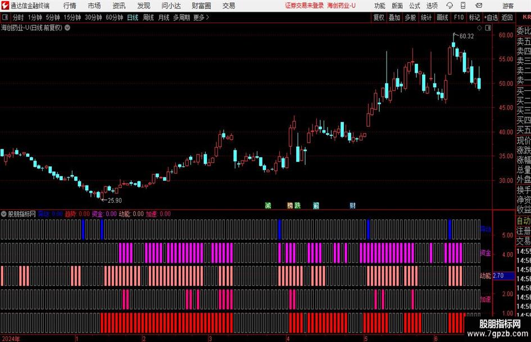Open the 交易 menu
531x342 pixels.
pos(229,6)
